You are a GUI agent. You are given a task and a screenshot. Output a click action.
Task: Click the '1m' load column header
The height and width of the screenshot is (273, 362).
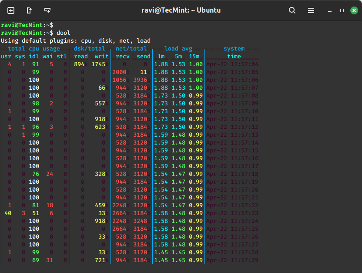161,56
